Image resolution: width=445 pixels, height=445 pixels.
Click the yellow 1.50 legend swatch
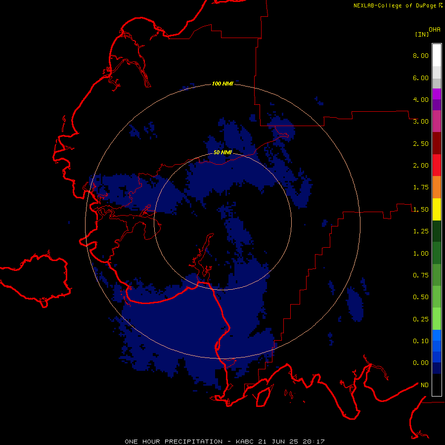pyautogui.click(x=437, y=209)
